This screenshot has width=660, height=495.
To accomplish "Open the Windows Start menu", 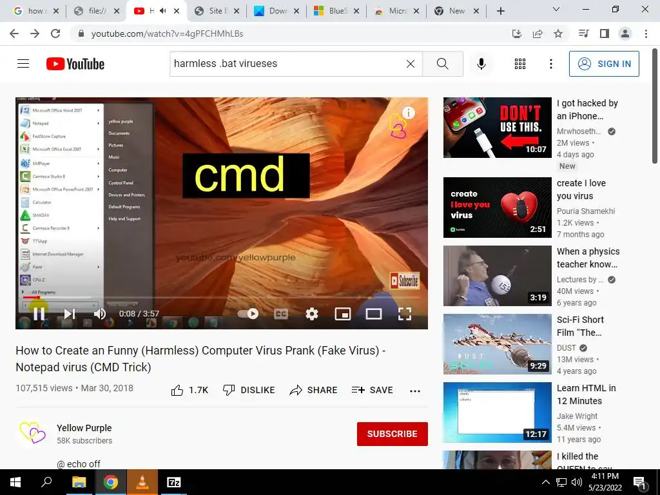I will 15,482.
